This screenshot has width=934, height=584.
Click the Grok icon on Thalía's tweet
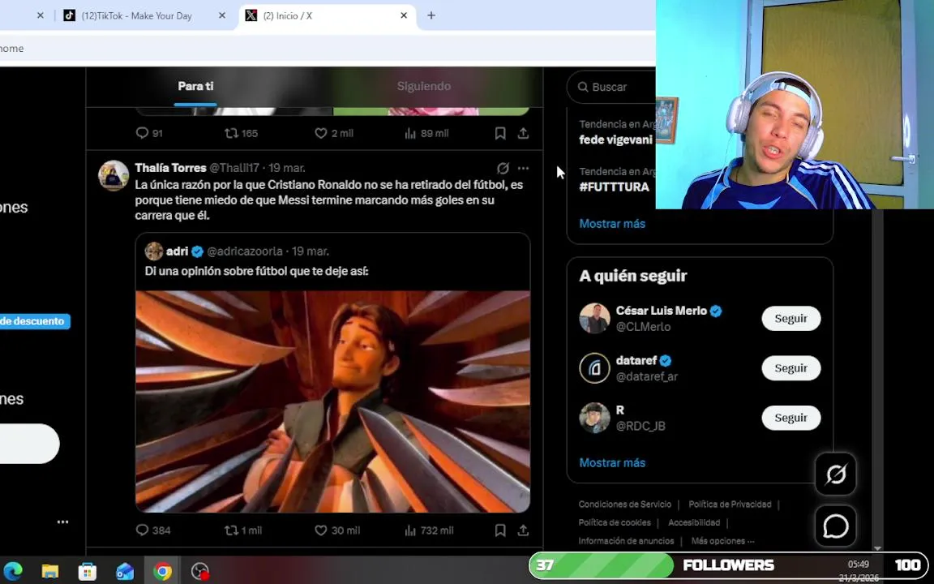coord(503,168)
